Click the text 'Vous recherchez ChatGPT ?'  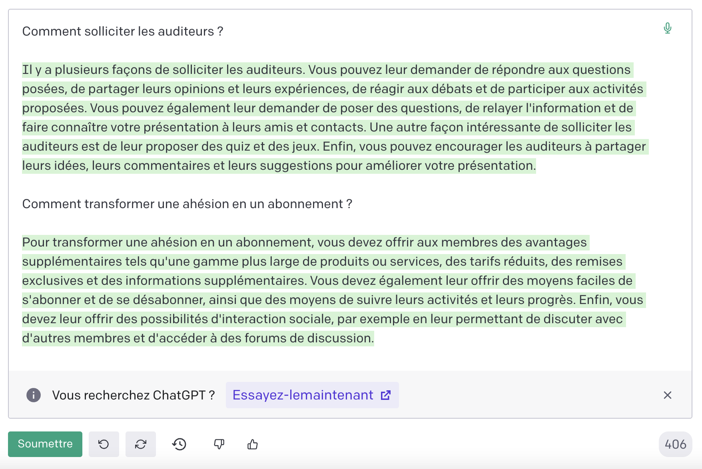(x=134, y=395)
